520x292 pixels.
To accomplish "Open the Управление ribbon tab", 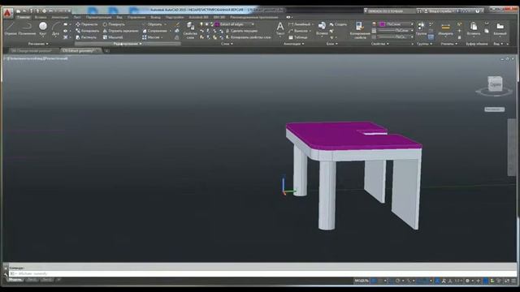I will click(136, 17).
